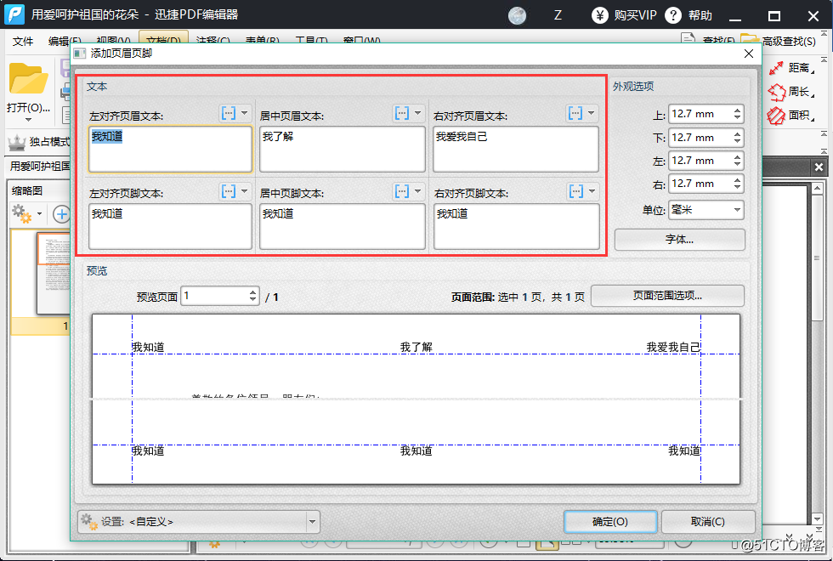Confirm with the 确定(O) button

[x=610, y=522]
